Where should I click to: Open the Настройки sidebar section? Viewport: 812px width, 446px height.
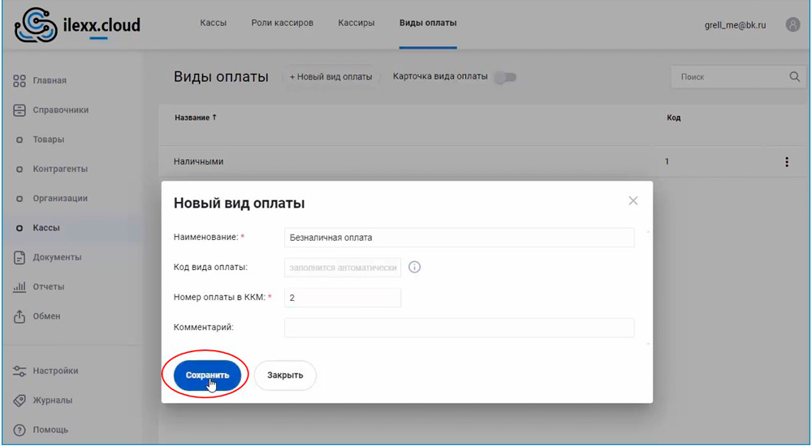pyautogui.click(x=55, y=371)
